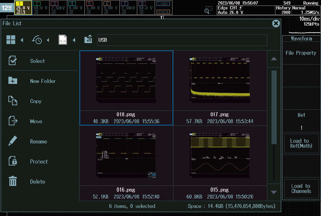Click the Logic button

point(163,4)
